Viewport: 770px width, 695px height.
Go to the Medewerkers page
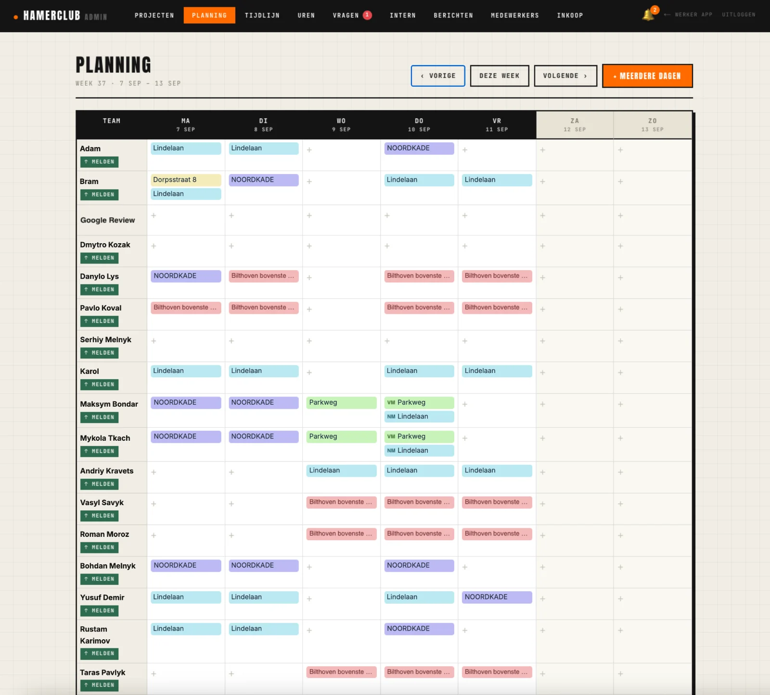515,15
